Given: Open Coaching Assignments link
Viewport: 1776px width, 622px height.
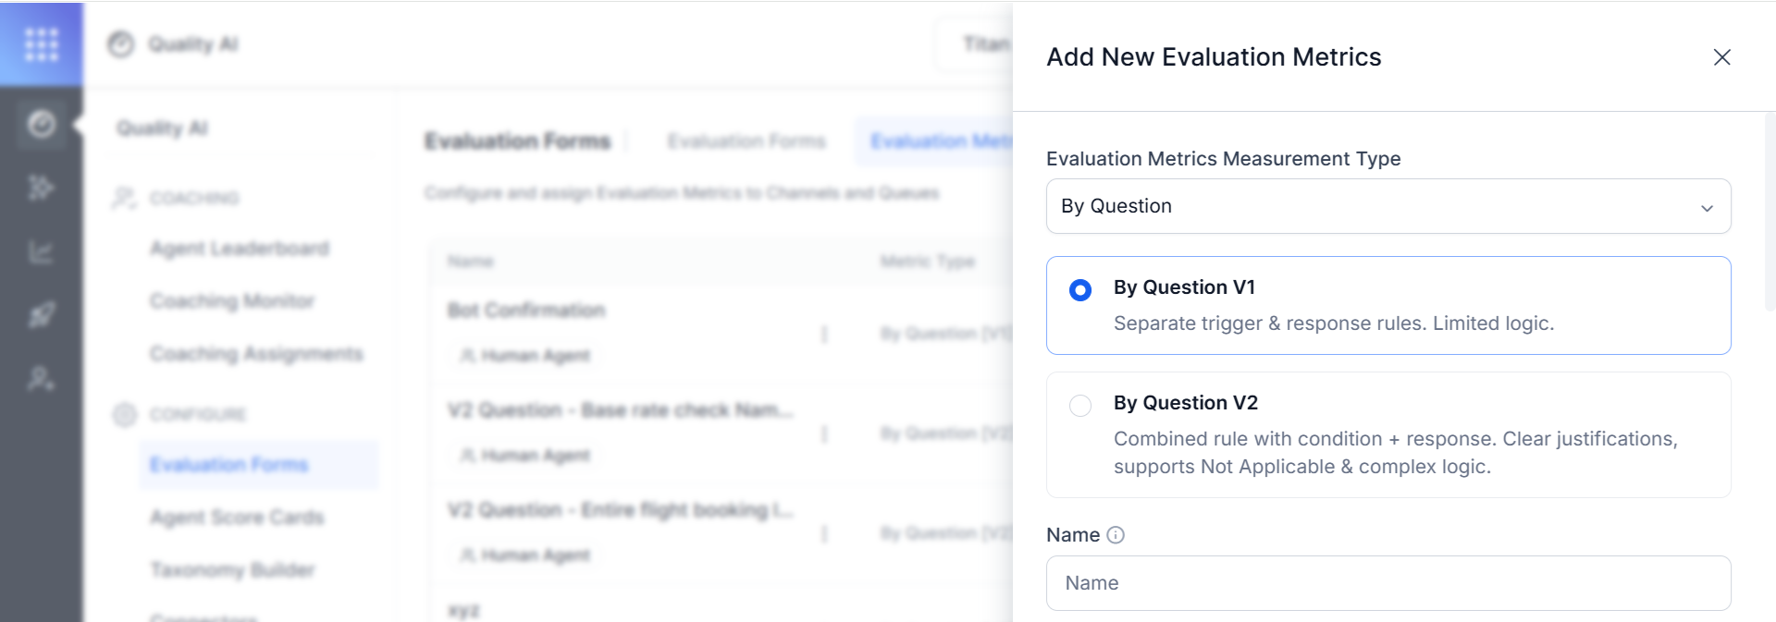Looking at the screenshot, I should click(x=256, y=354).
